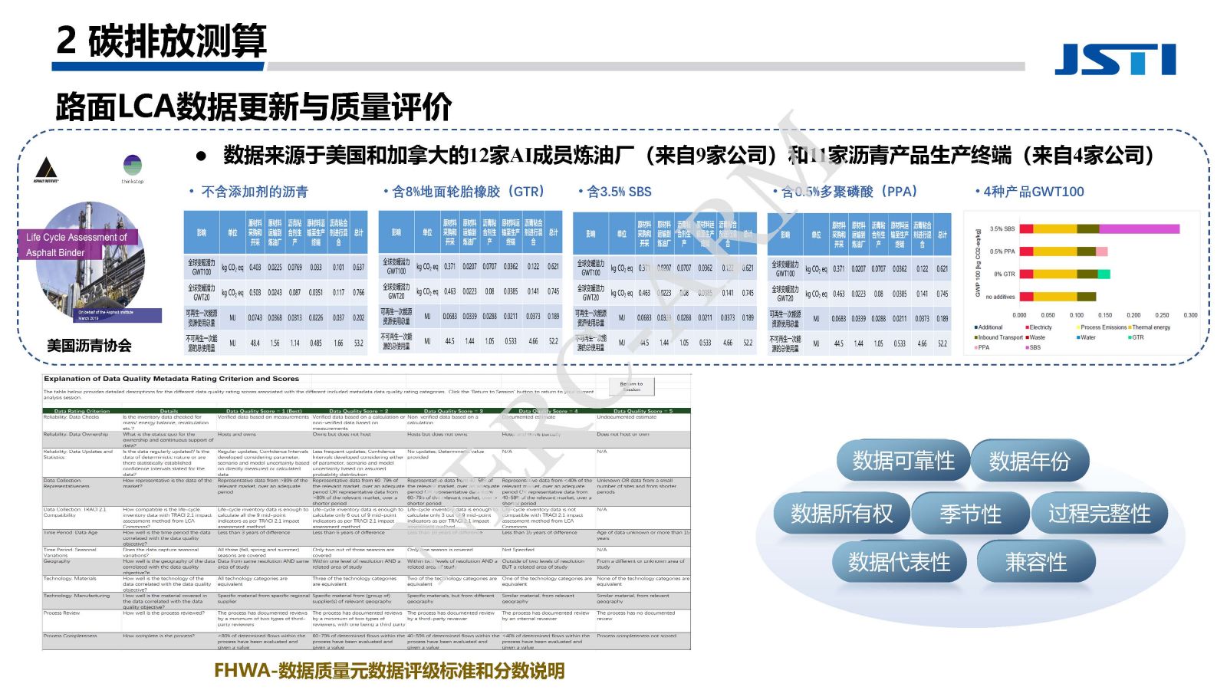Click the 4种产品GWT100 chart label
Image resolution: width=1227 pixels, height=690 pixels.
[x=1034, y=192]
